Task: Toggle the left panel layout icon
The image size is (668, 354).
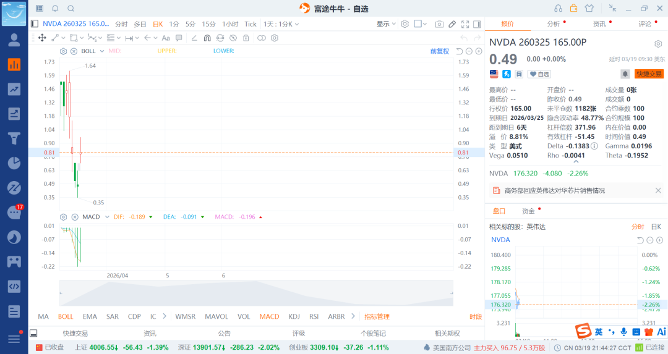Action: pos(35,24)
